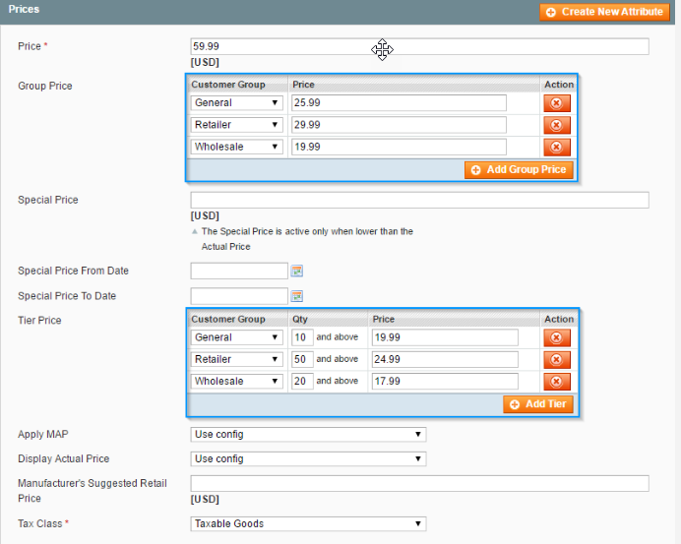The height and width of the screenshot is (544, 681).
Task: Open Retailer customer group dropdown in Tier Price
Action: click(237, 359)
